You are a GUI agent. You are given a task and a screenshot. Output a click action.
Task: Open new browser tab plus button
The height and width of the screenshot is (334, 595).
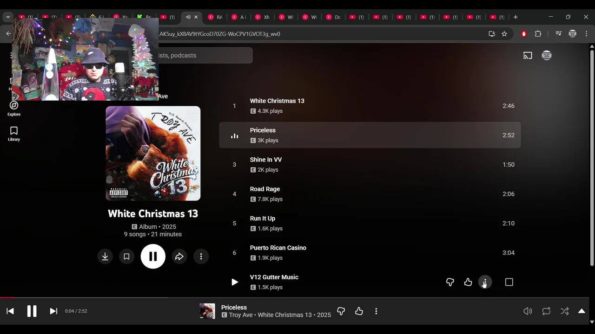click(x=516, y=17)
